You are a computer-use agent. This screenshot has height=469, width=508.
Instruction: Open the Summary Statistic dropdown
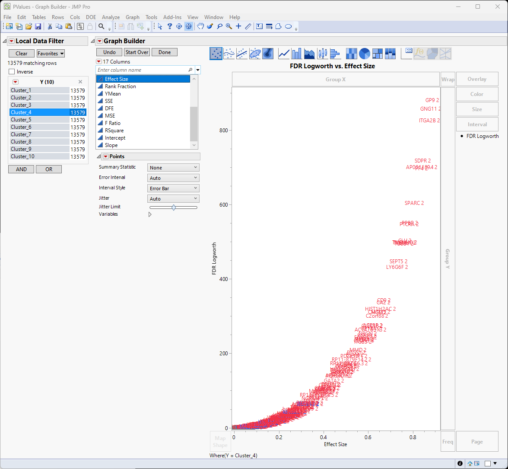(173, 167)
